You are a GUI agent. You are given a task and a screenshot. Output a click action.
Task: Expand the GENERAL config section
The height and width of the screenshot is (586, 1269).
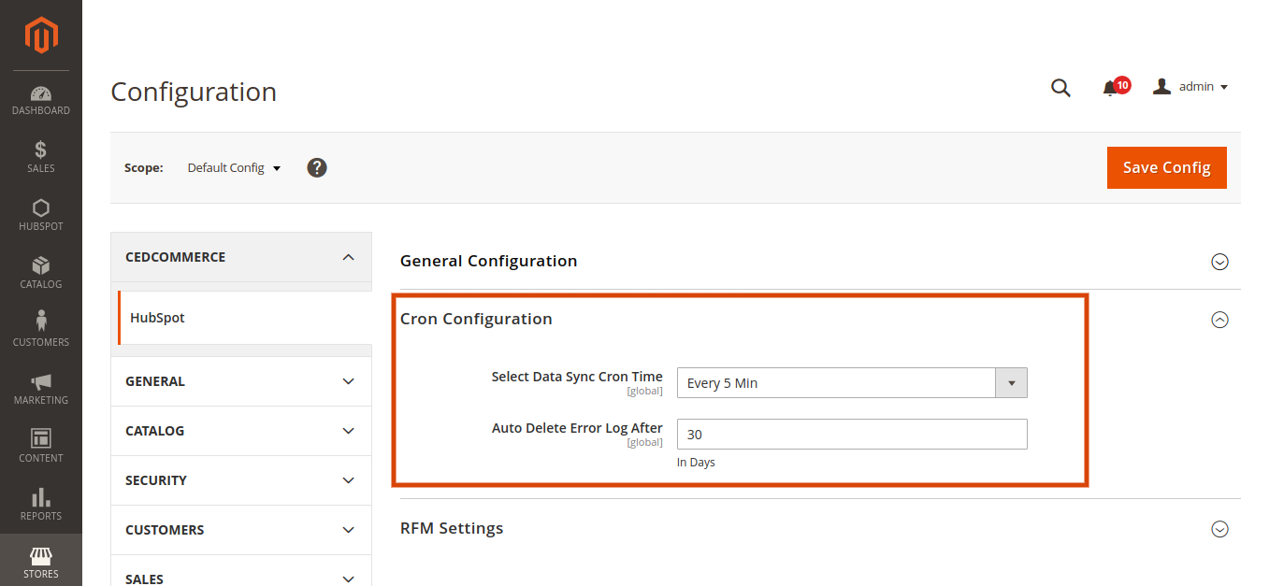[x=241, y=381]
